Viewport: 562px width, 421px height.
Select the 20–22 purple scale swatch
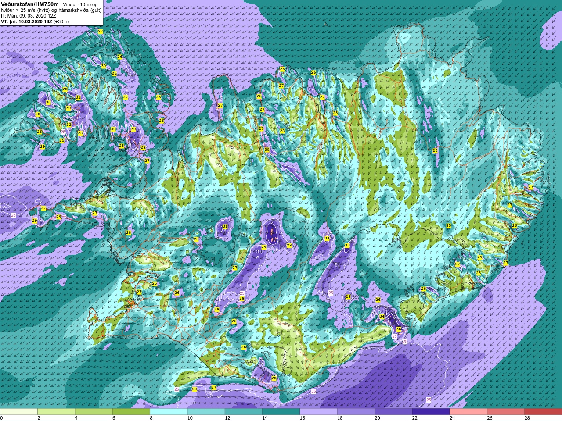tap(393, 412)
